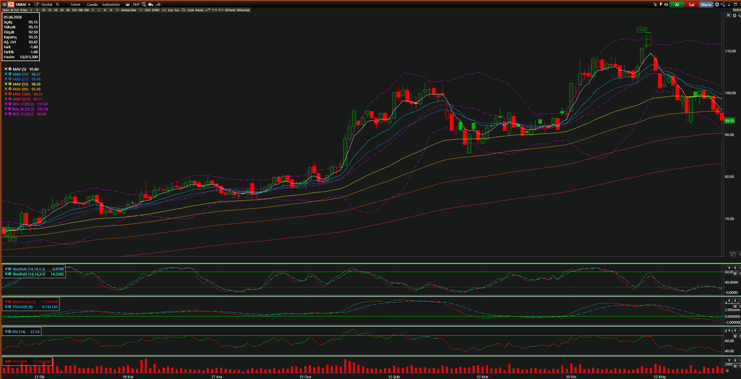Open the Günlük period dropdown
The height and width of the screenshot is (379, 741).
(47, 4)
